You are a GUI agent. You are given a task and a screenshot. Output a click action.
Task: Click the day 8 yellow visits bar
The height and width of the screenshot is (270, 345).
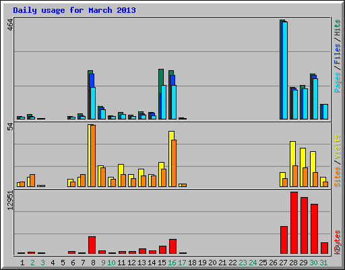pyautogui.click(x=89, y=155)
